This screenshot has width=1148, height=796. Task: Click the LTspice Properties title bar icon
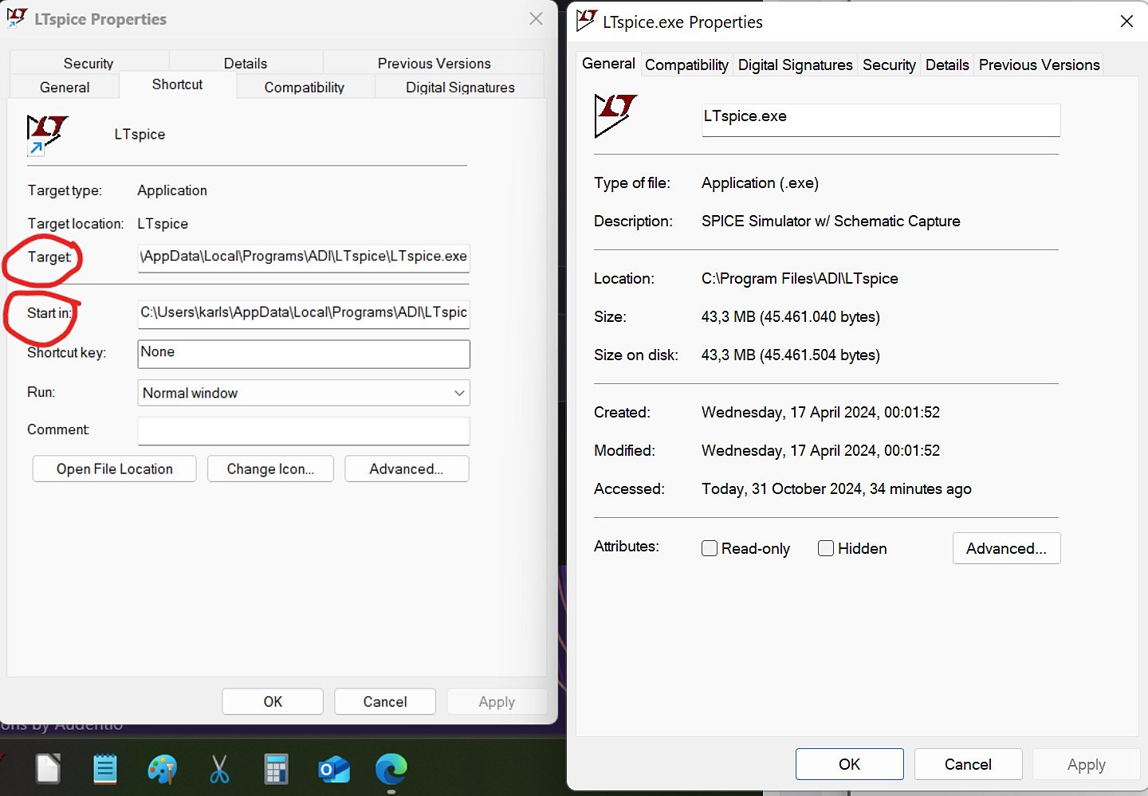coord(17,18)
